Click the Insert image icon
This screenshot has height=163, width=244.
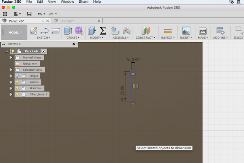pos(186,30)
